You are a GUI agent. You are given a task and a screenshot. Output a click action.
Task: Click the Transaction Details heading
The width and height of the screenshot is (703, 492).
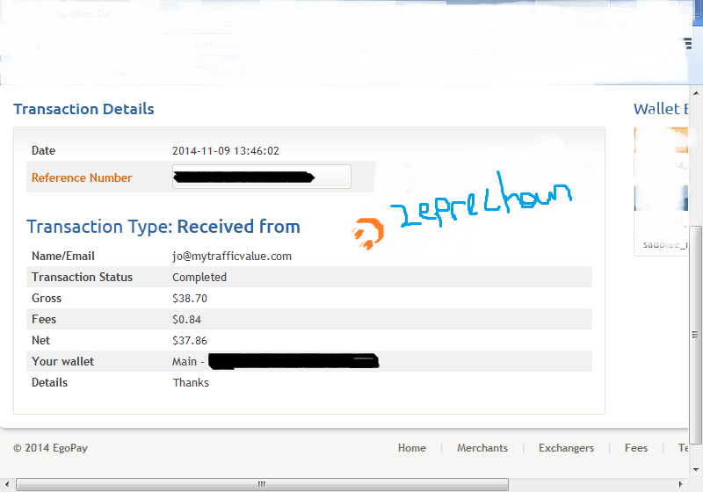[83, 109]
